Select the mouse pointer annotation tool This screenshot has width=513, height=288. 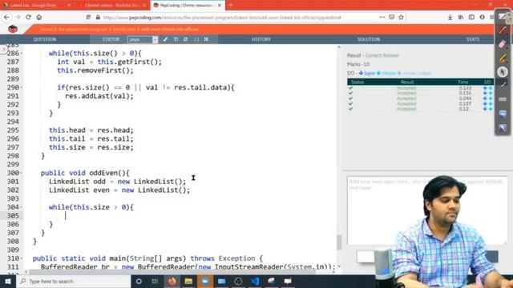pyautogui.click(x=503, y=72)
